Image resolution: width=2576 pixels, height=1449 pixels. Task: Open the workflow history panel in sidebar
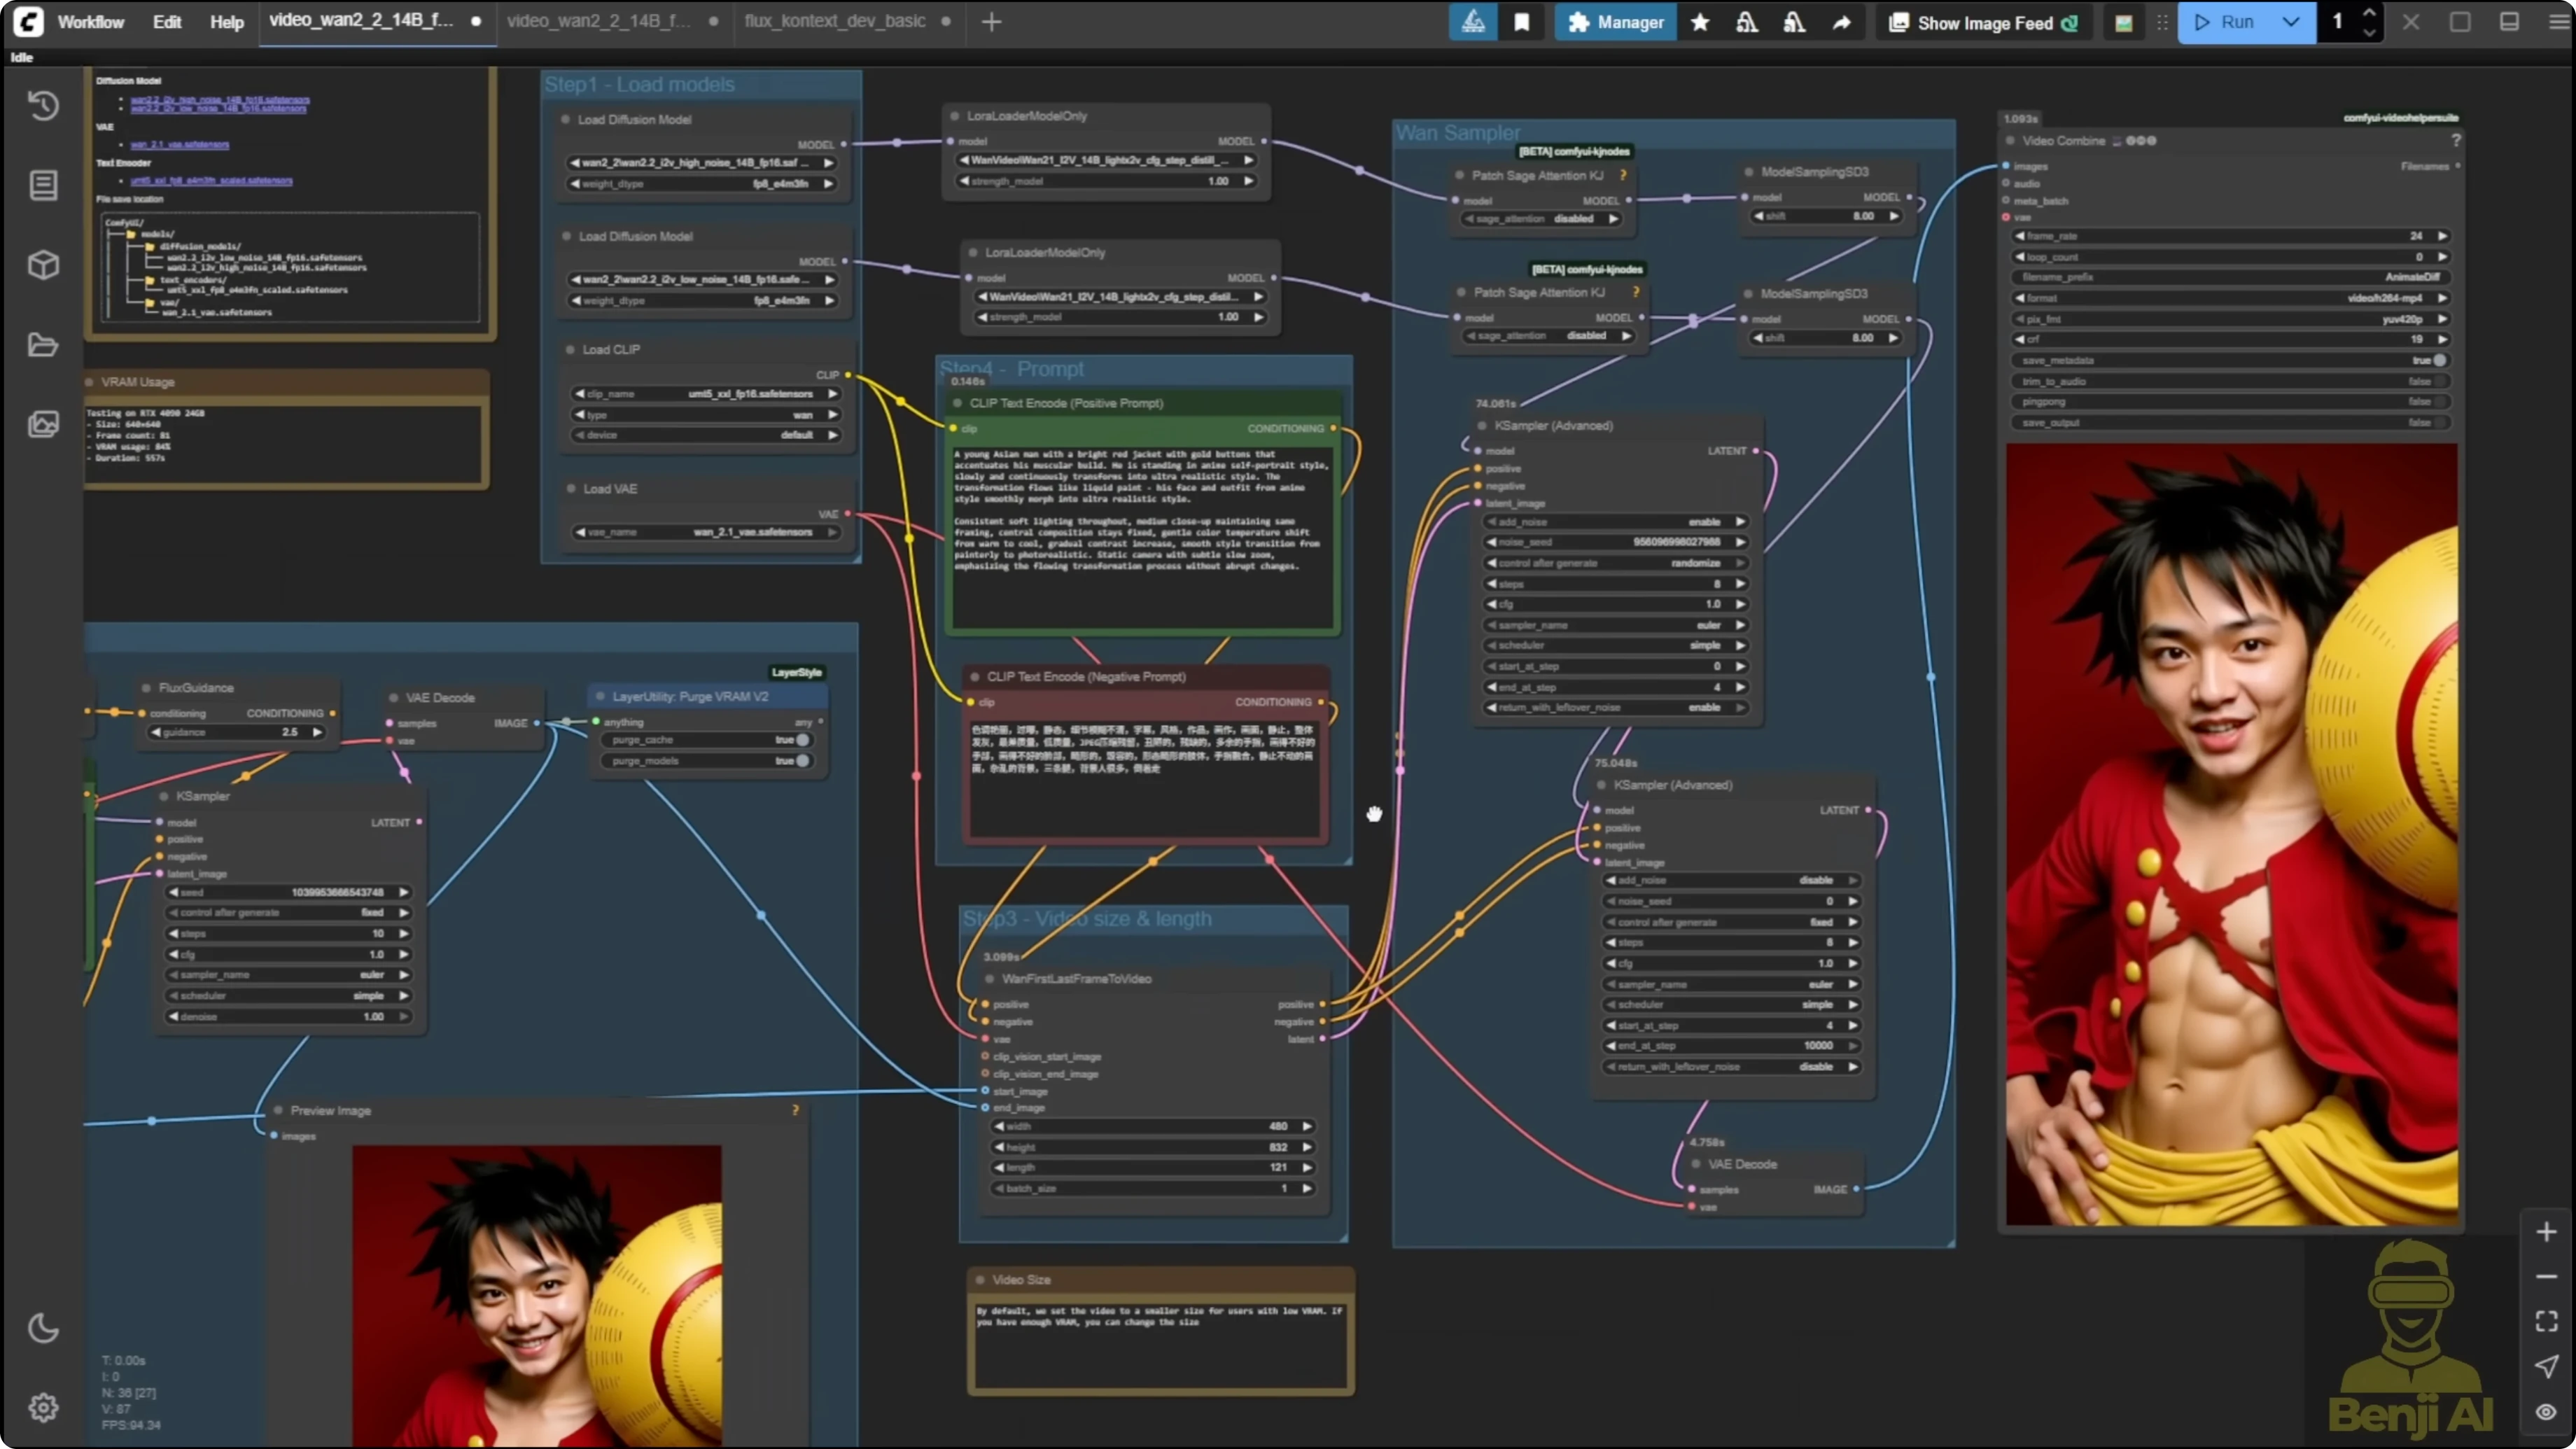click(x=43, y=105)
